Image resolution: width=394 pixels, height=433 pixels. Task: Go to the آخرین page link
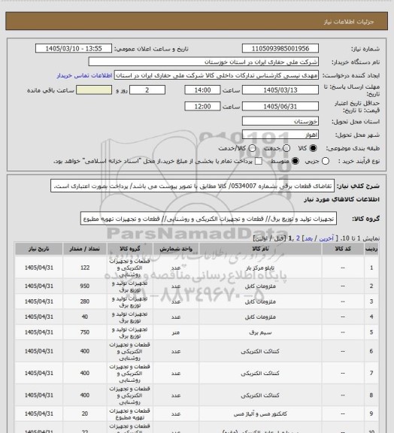tap(326, 238)
